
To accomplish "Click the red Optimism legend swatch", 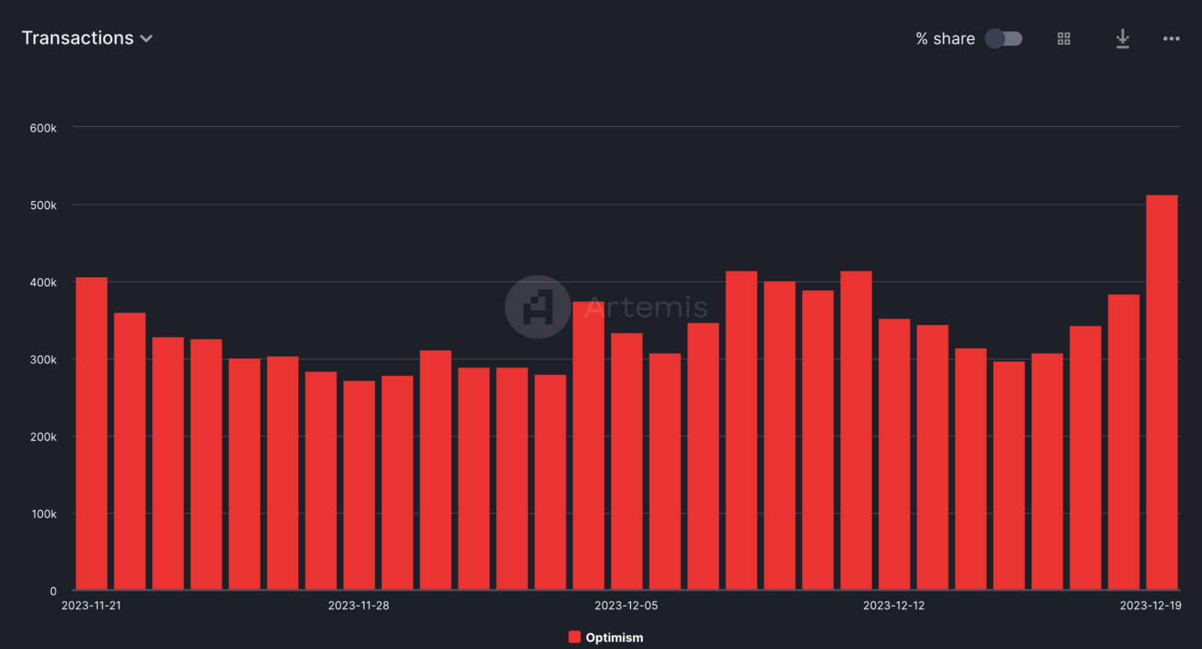I will point(574,637).
